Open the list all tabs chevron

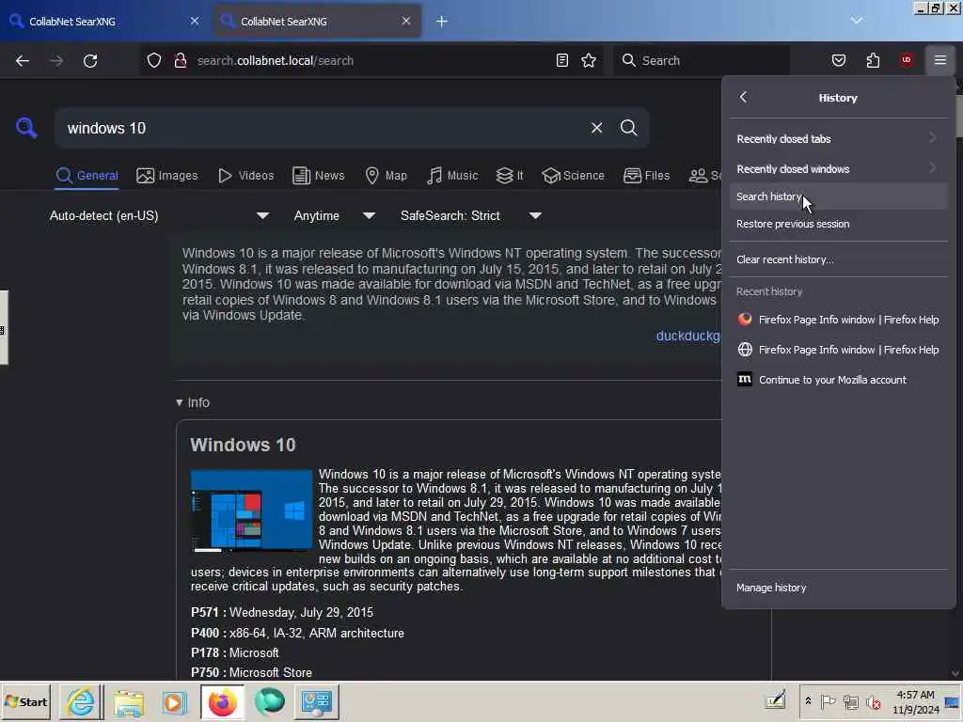coord(856,21)
